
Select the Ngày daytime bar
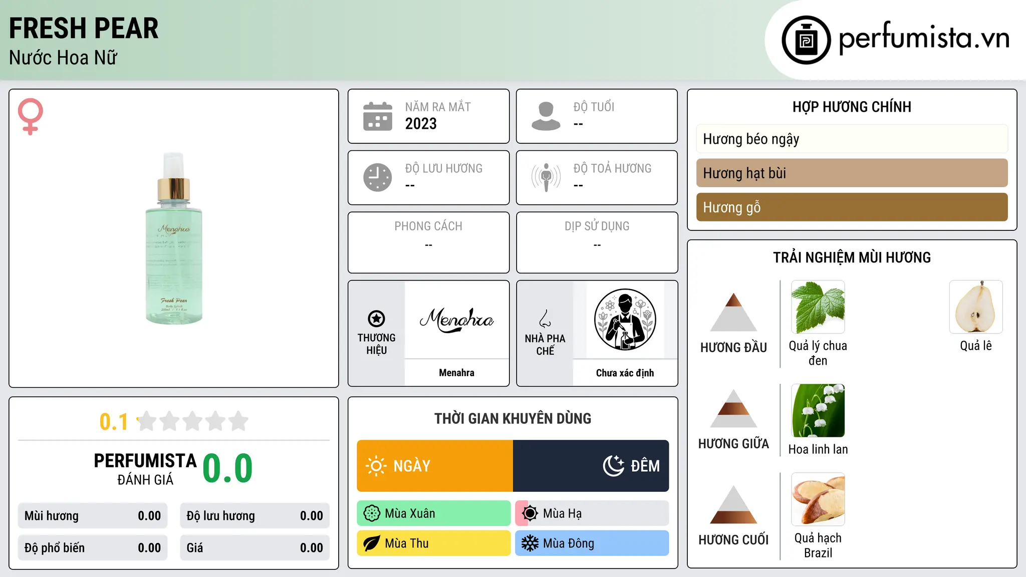(435, 466)
